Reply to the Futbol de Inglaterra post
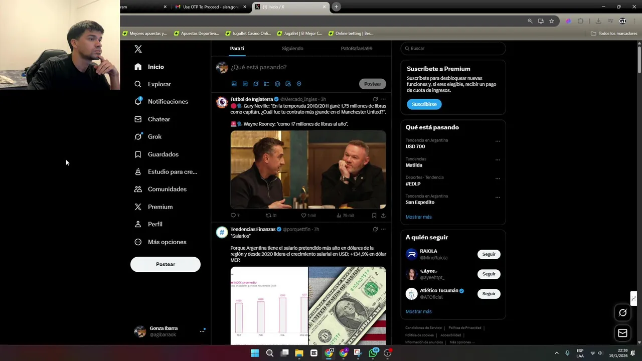The width and height of the screenshot is (642, 361). point(235,216)
